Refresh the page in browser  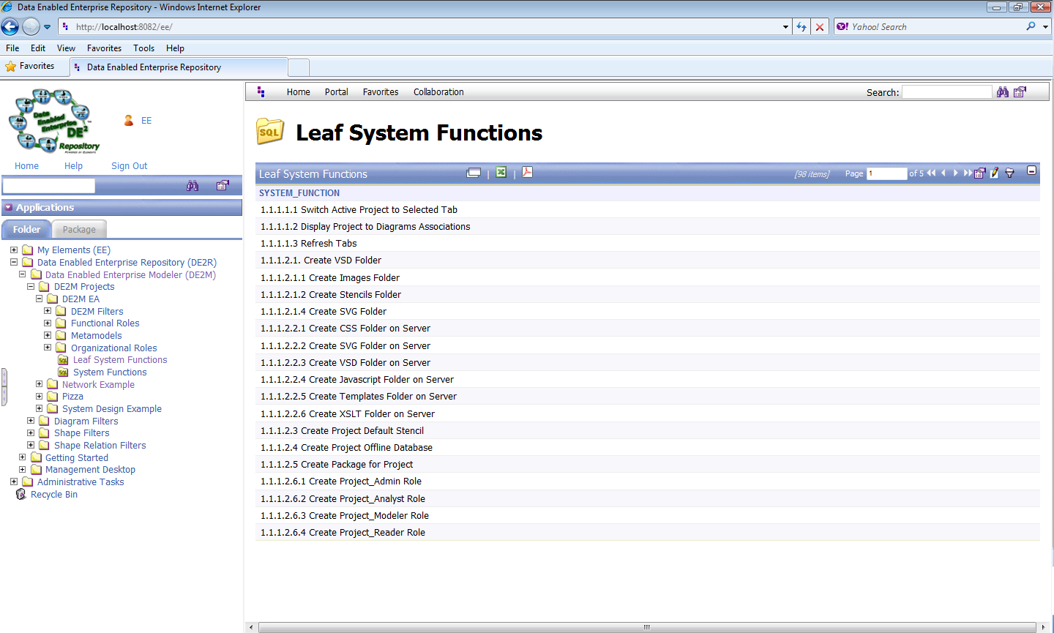coord(801,27)
